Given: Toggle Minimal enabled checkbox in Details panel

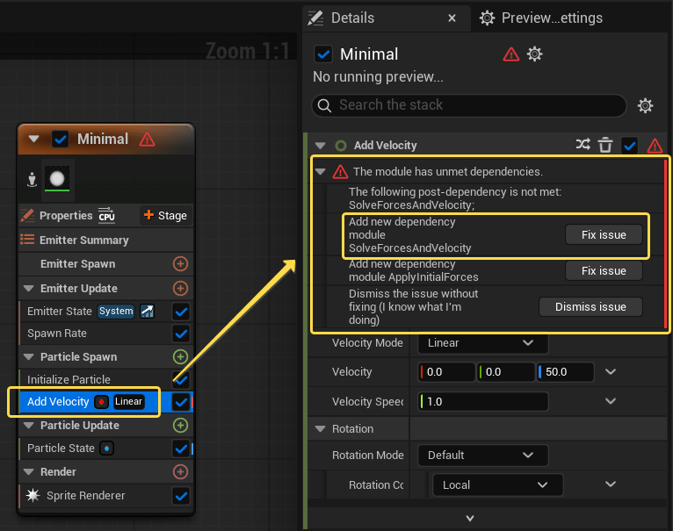Looking at the screenshot, I should pos(323,54).
